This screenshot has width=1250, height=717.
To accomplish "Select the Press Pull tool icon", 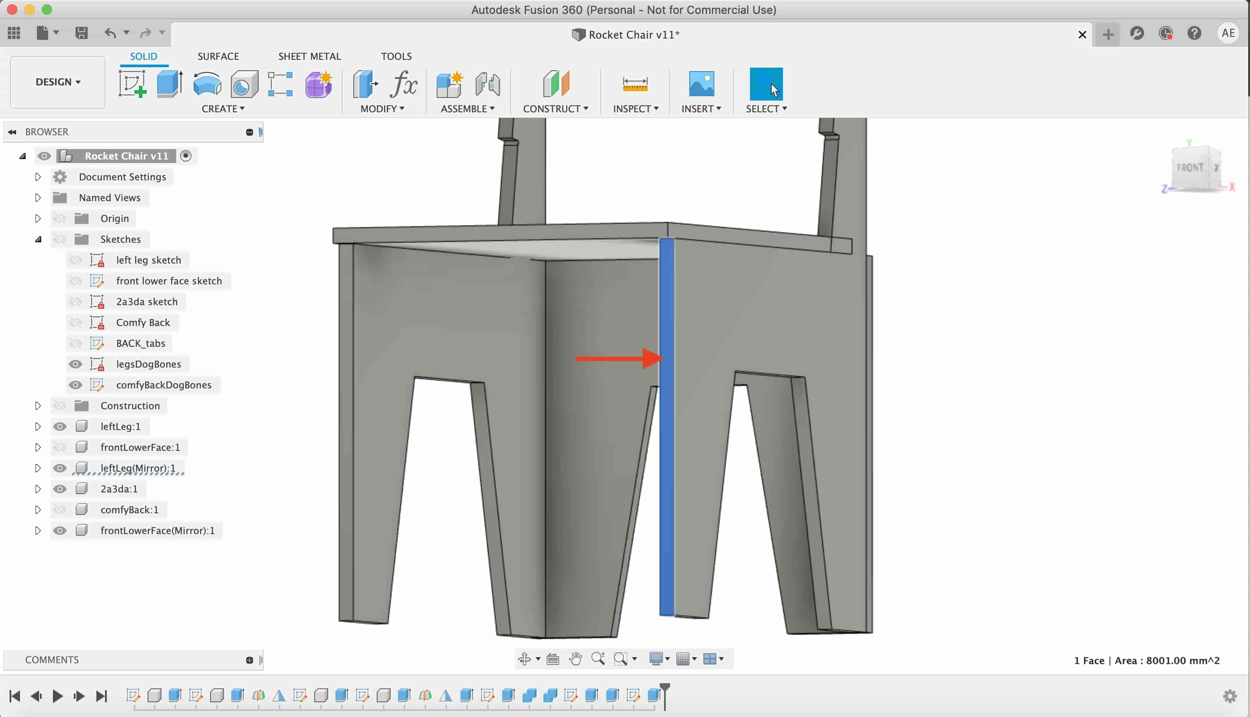I will [365, 84].
